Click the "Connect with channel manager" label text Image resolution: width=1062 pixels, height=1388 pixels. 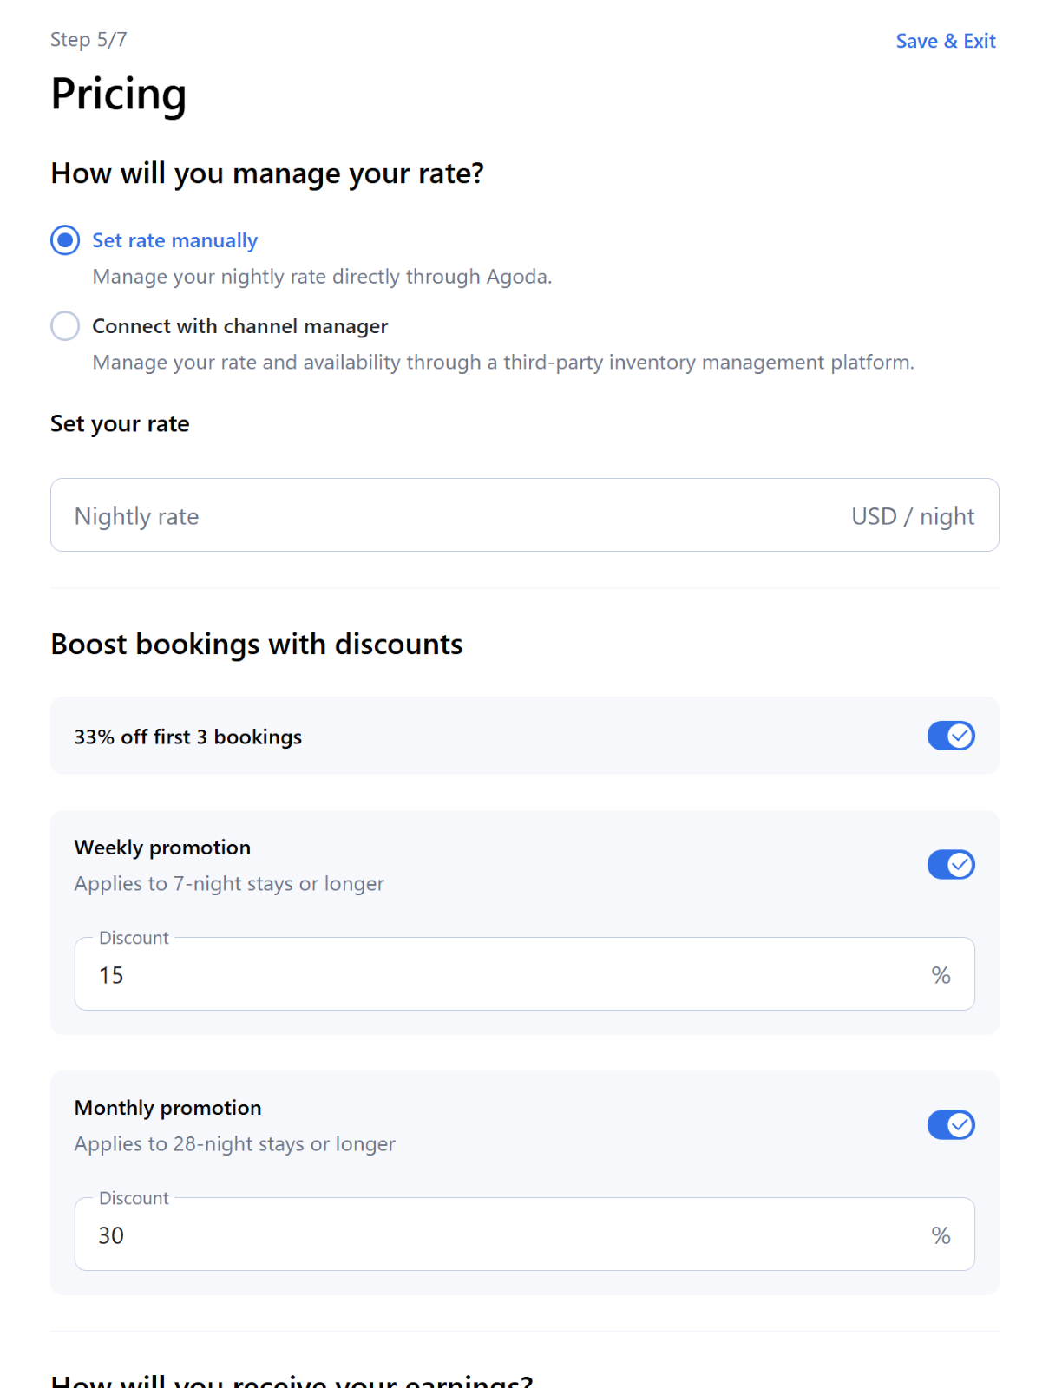pos(240,326)
